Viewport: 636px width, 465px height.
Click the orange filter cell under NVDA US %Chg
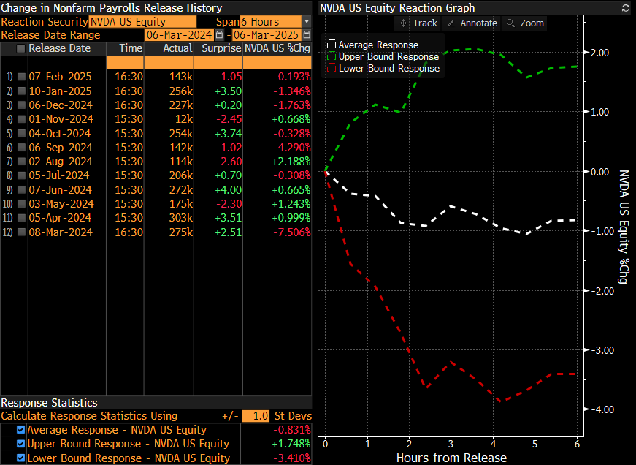click(x=277, y=62)
